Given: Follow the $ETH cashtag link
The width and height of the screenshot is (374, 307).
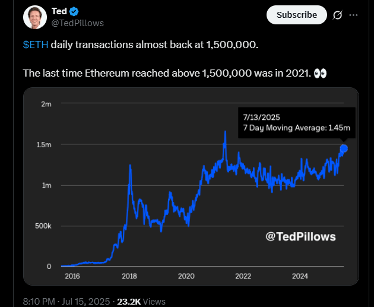Looking at the screenshot, I should [36, 45].
